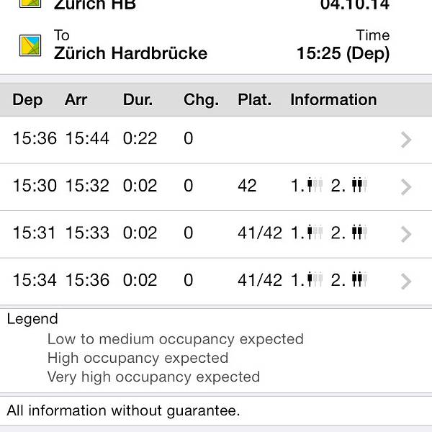Tap 2nd class occupancy icon for 15:34 departure

tap(359, 279)
